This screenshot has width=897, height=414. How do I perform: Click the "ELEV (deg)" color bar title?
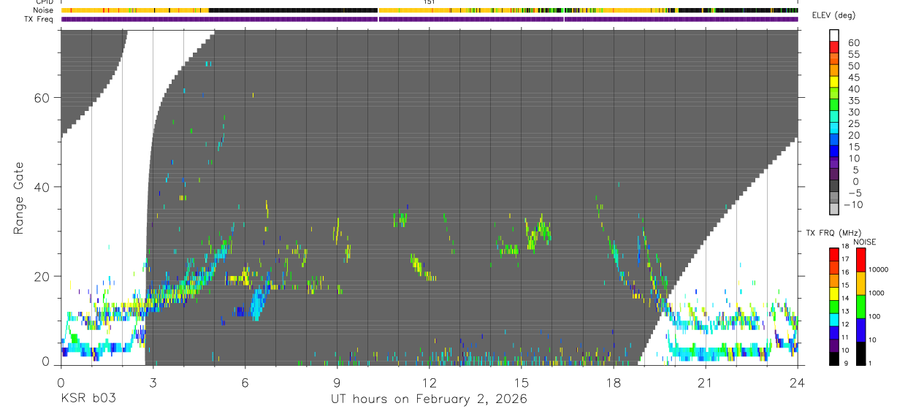point(833,15)
